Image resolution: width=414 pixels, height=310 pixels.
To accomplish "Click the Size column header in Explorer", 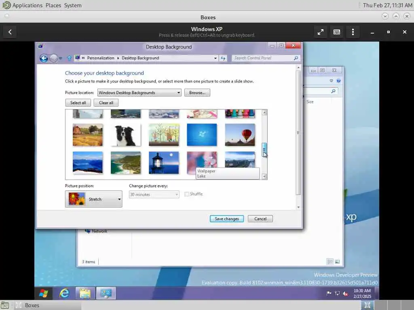I will coord(310,102).
